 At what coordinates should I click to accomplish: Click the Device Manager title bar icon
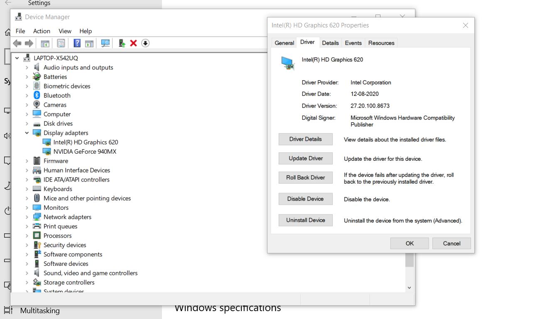19,17
